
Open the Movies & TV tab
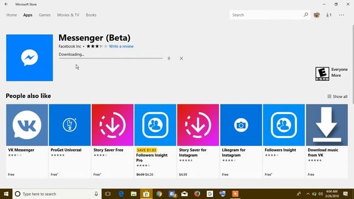[68, 15]
